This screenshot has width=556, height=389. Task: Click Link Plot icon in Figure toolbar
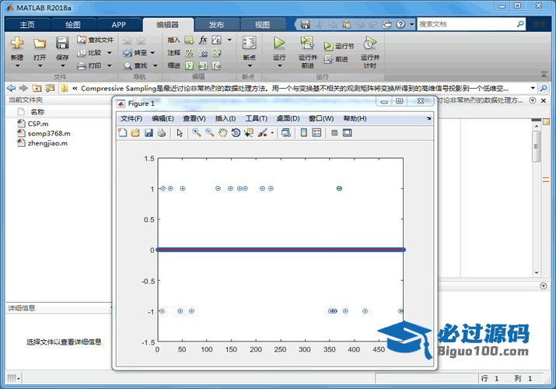pos(286,132)
